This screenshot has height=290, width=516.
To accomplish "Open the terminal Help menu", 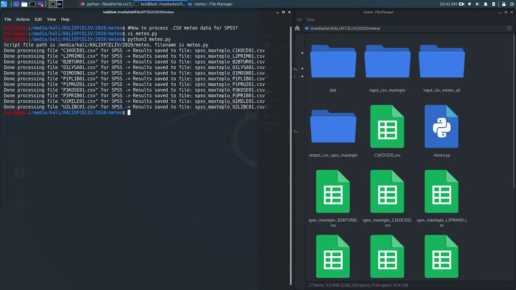I will [x=65, y=19].
